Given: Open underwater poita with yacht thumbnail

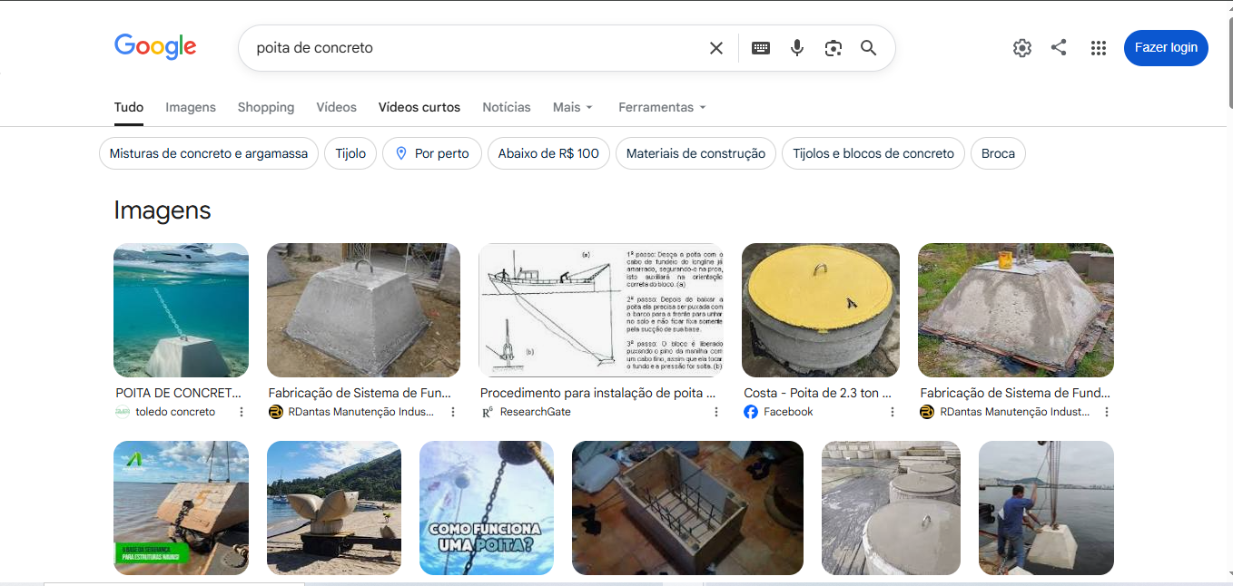Looking at the screenshot, I should click(x=181, y=310).
